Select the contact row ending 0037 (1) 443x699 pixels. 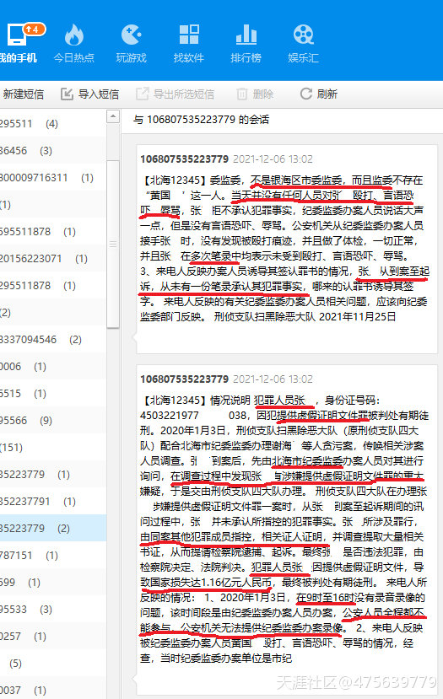53,690
